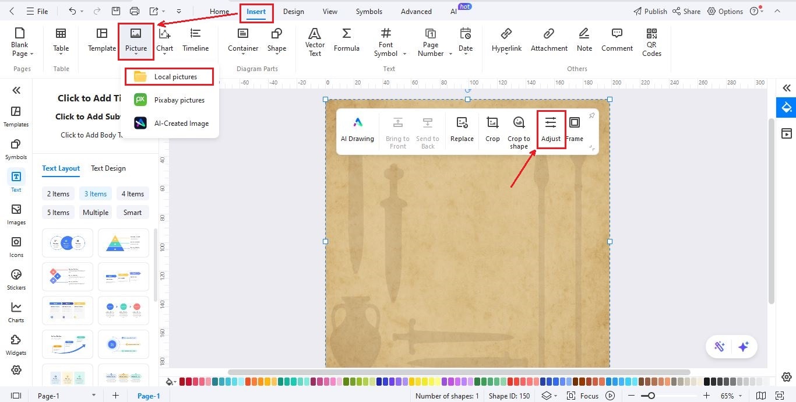Open the Symbols ribbon tab

(369, 12)
